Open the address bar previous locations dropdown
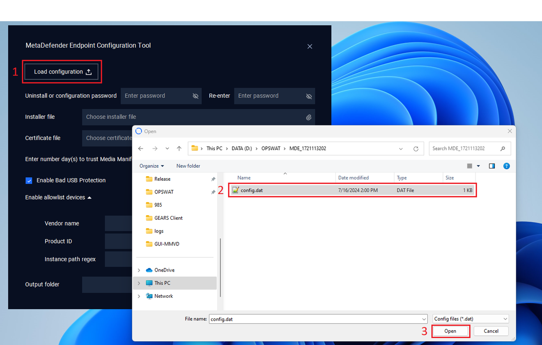The image size is (542, 345). pyautogui.click(x=401, y=149)
